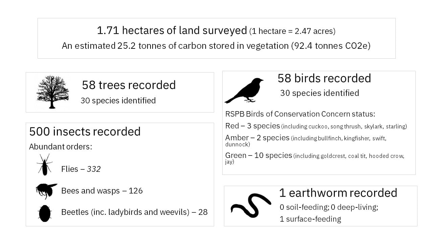Click the black bird silhouette icon
433x244 pixels.
pos(244,90)
